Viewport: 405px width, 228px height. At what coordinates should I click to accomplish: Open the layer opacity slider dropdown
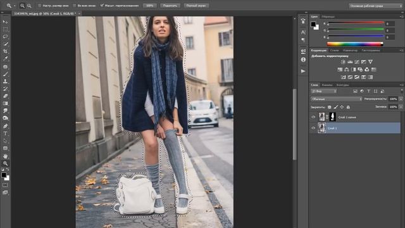[x=401, y=99]
